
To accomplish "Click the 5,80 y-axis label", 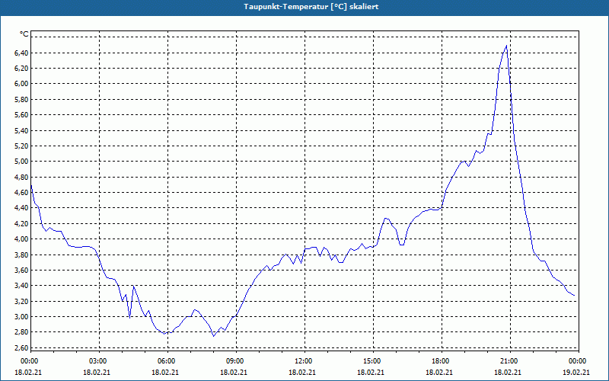I will pos(21,100).
